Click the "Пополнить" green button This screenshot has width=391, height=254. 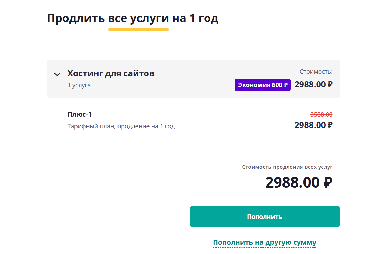tap(265, 216)
